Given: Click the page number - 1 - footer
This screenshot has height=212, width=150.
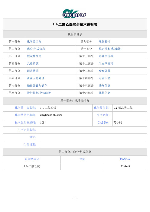Looking at the screenshot, I should (x=75, y=198).
